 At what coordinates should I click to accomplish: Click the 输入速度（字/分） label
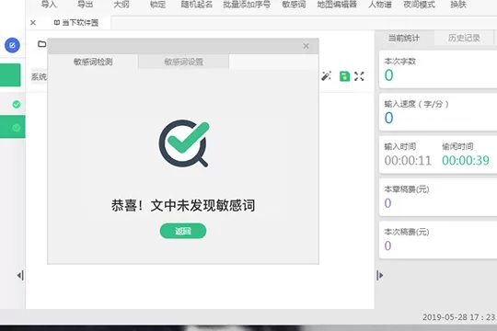point(417,104)
